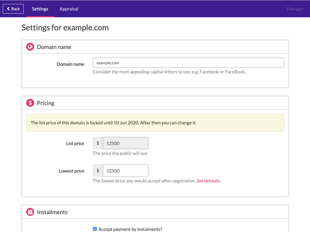
Task: Click the dollar sign addon of List price
Action: (x=98, y=143)
